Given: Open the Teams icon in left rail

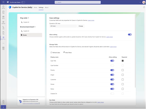Looking at the screenshot, I should [x=4, y=17].
